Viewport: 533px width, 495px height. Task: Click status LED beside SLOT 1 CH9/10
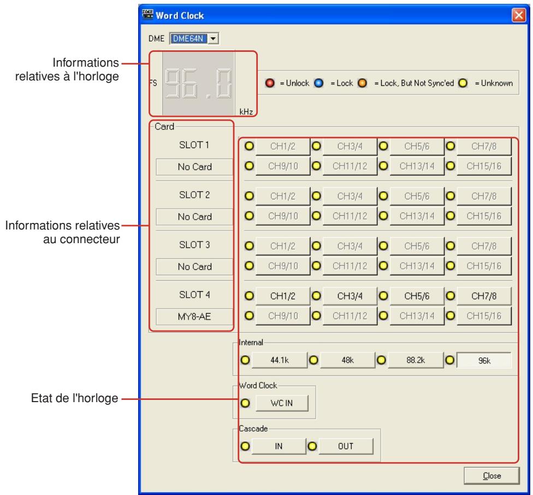tap(249, 166)
